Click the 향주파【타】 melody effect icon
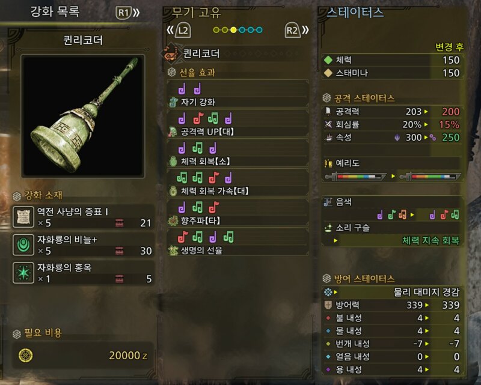The image size is (481, 385). 173,220
